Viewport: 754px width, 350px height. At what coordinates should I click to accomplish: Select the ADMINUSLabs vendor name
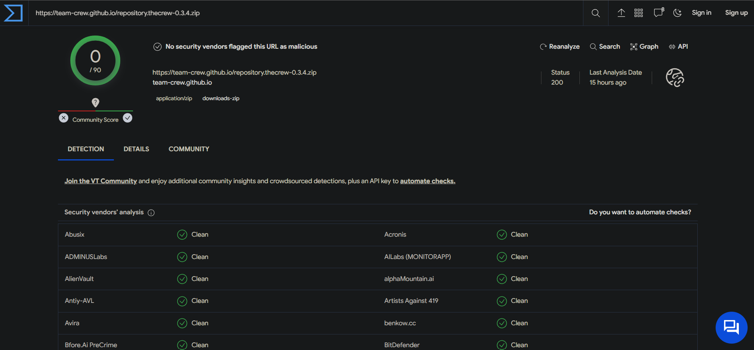(86, 257)
